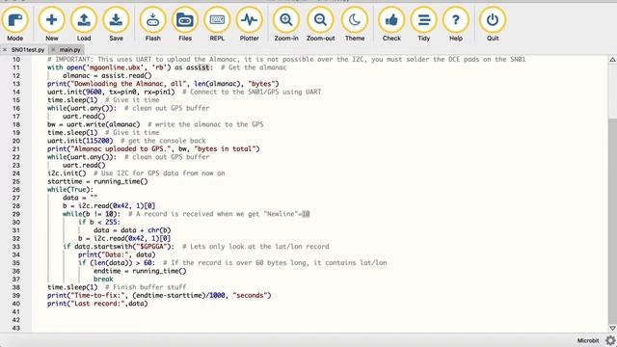Zoom-out the editor text
The width and height of the screenshot is (617, 347).
(321, 23)
